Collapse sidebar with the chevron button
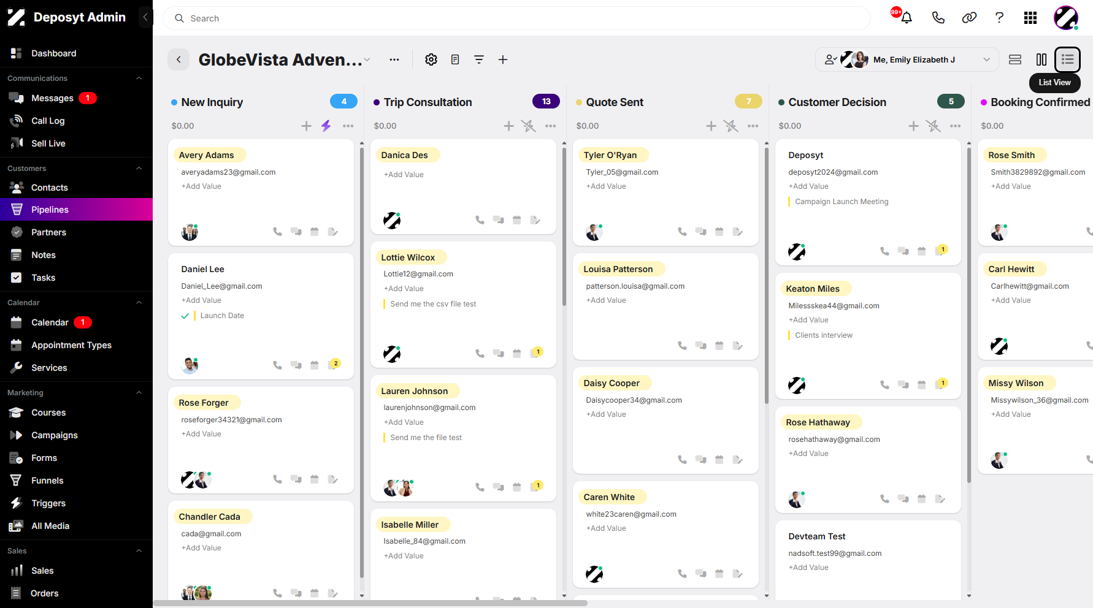This screenshot has width=1093, height=608. 145,17
